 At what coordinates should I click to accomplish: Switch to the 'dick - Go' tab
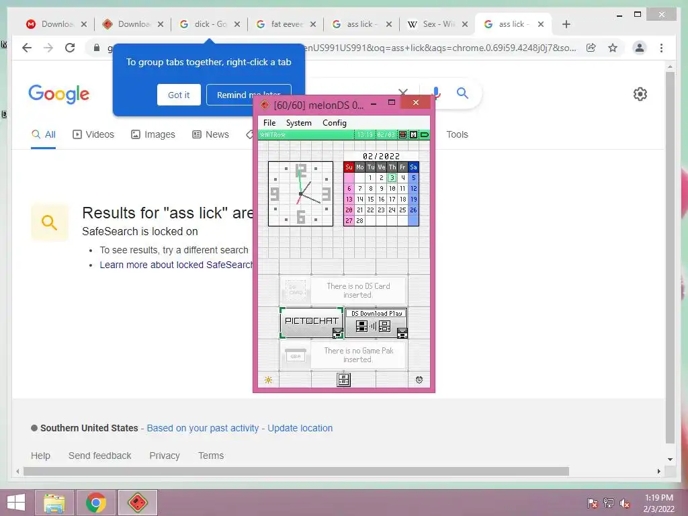click(210, 24)
